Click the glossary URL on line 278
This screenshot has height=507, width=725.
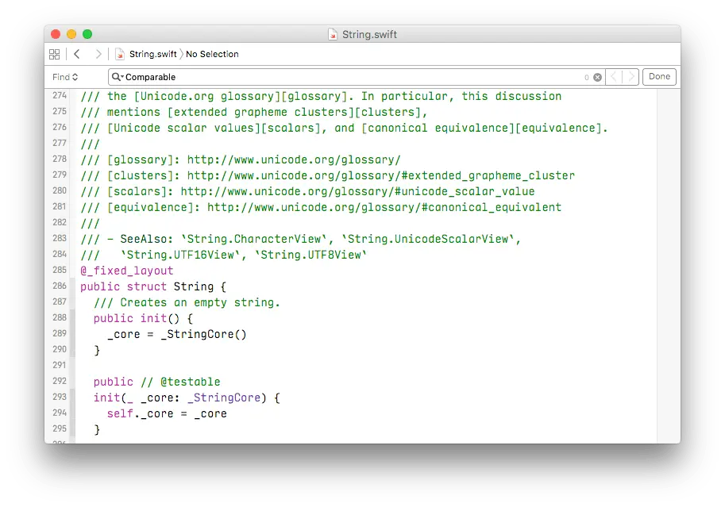tap(294, 160)
